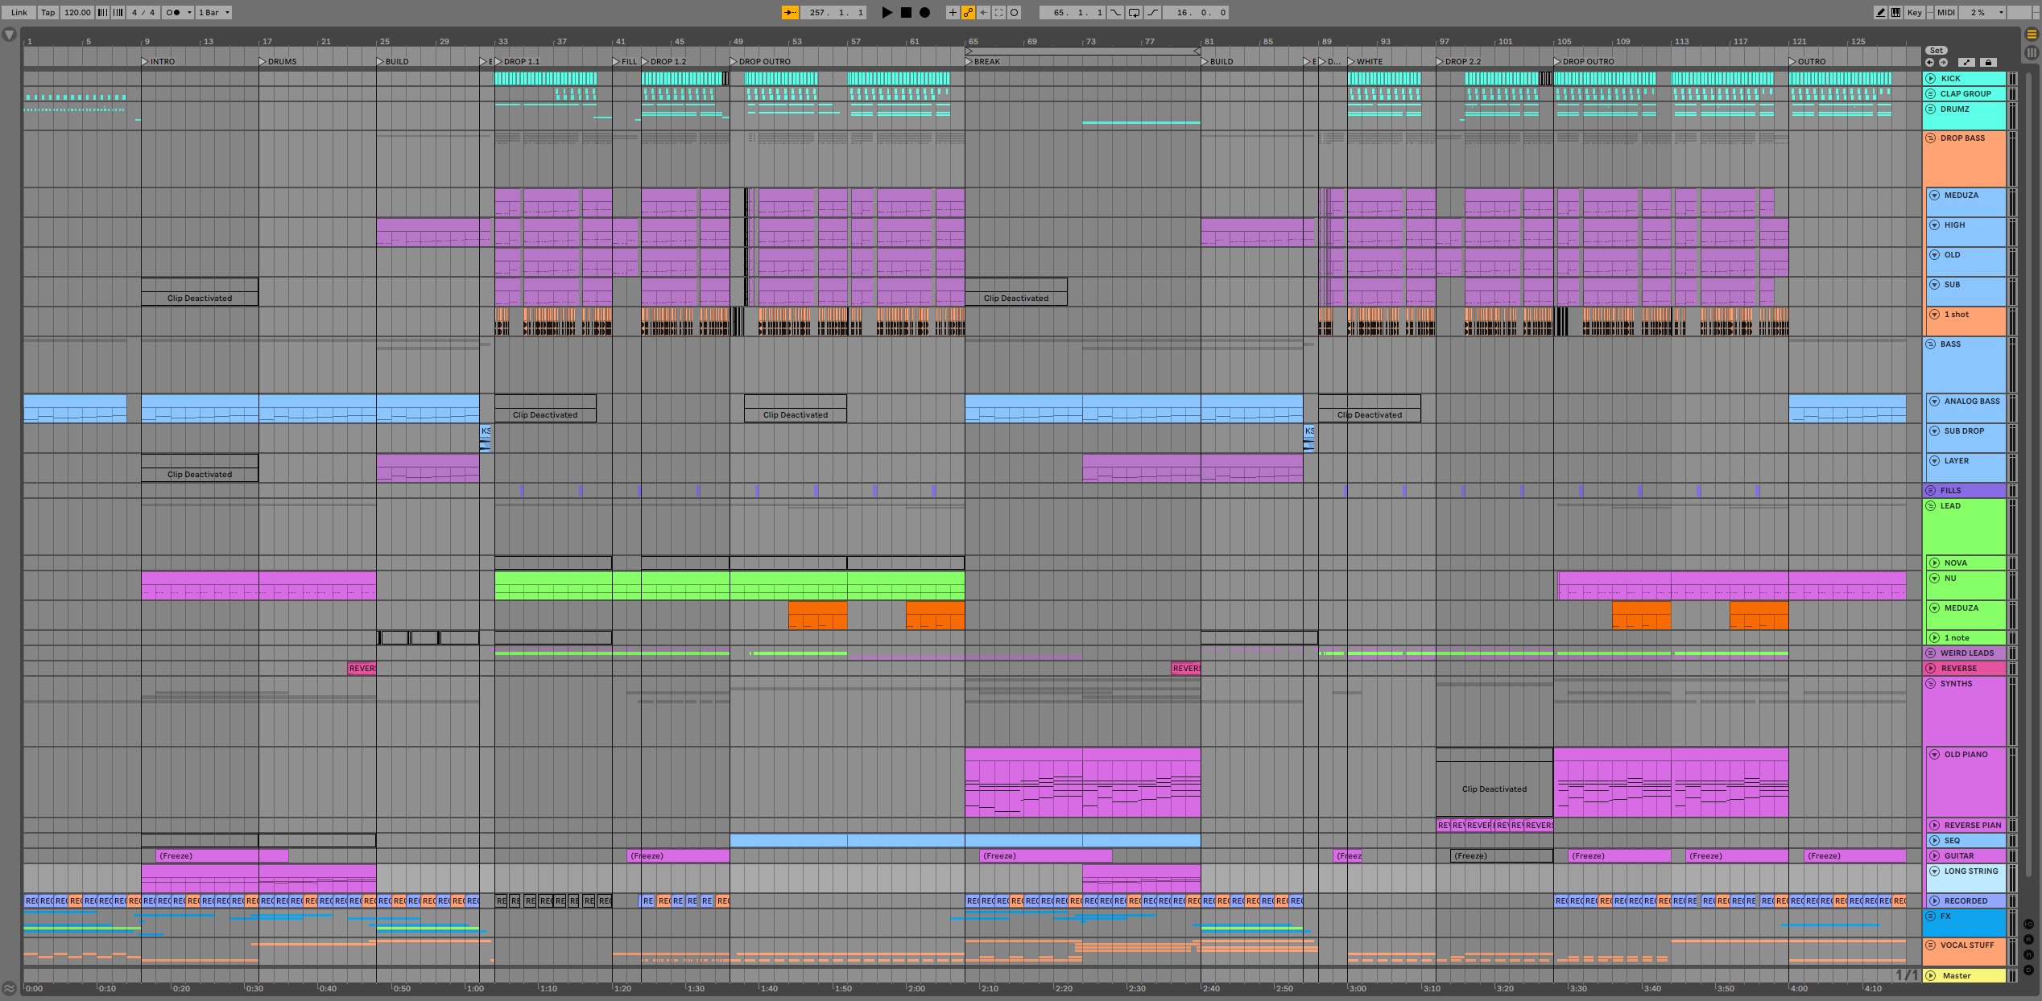This screenshot has height=1001, width=2042.
Task: Jump to the DROP 2.2 locator
Action: tap(1441, 62)
